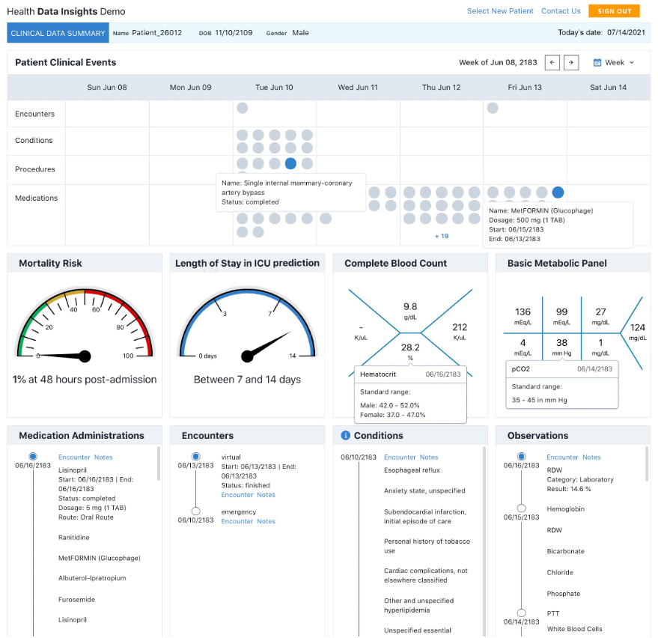
Task: Click Personal history of tobacco use
Action: [427, 546]
